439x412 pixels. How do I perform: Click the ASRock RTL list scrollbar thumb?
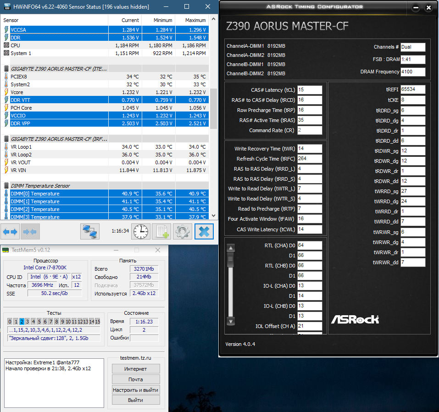pyautogui.click(x=231, y=260)
